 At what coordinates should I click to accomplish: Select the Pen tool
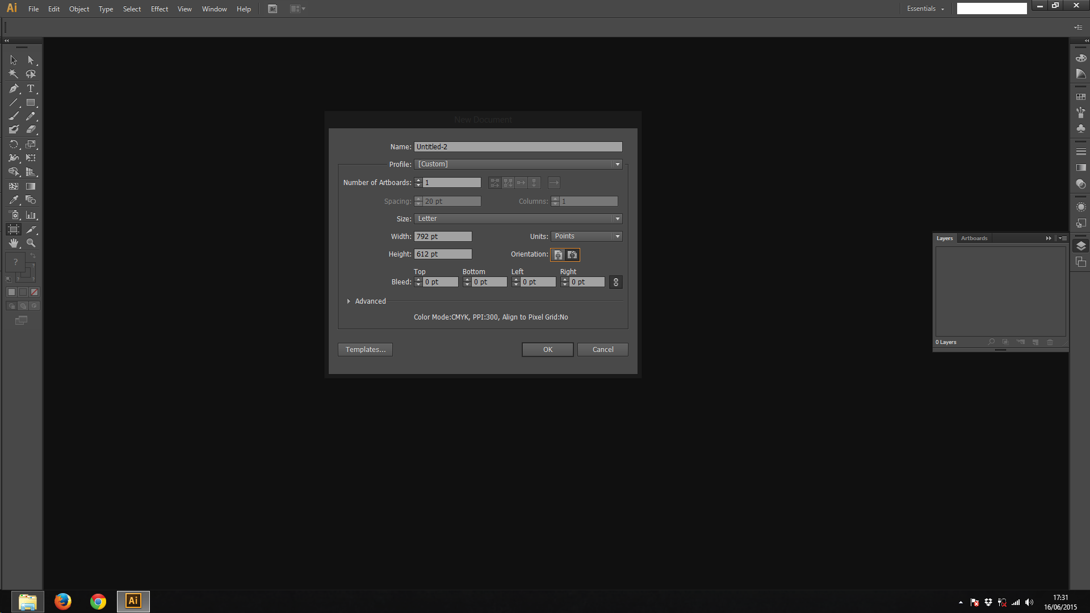tap(14, 89)
